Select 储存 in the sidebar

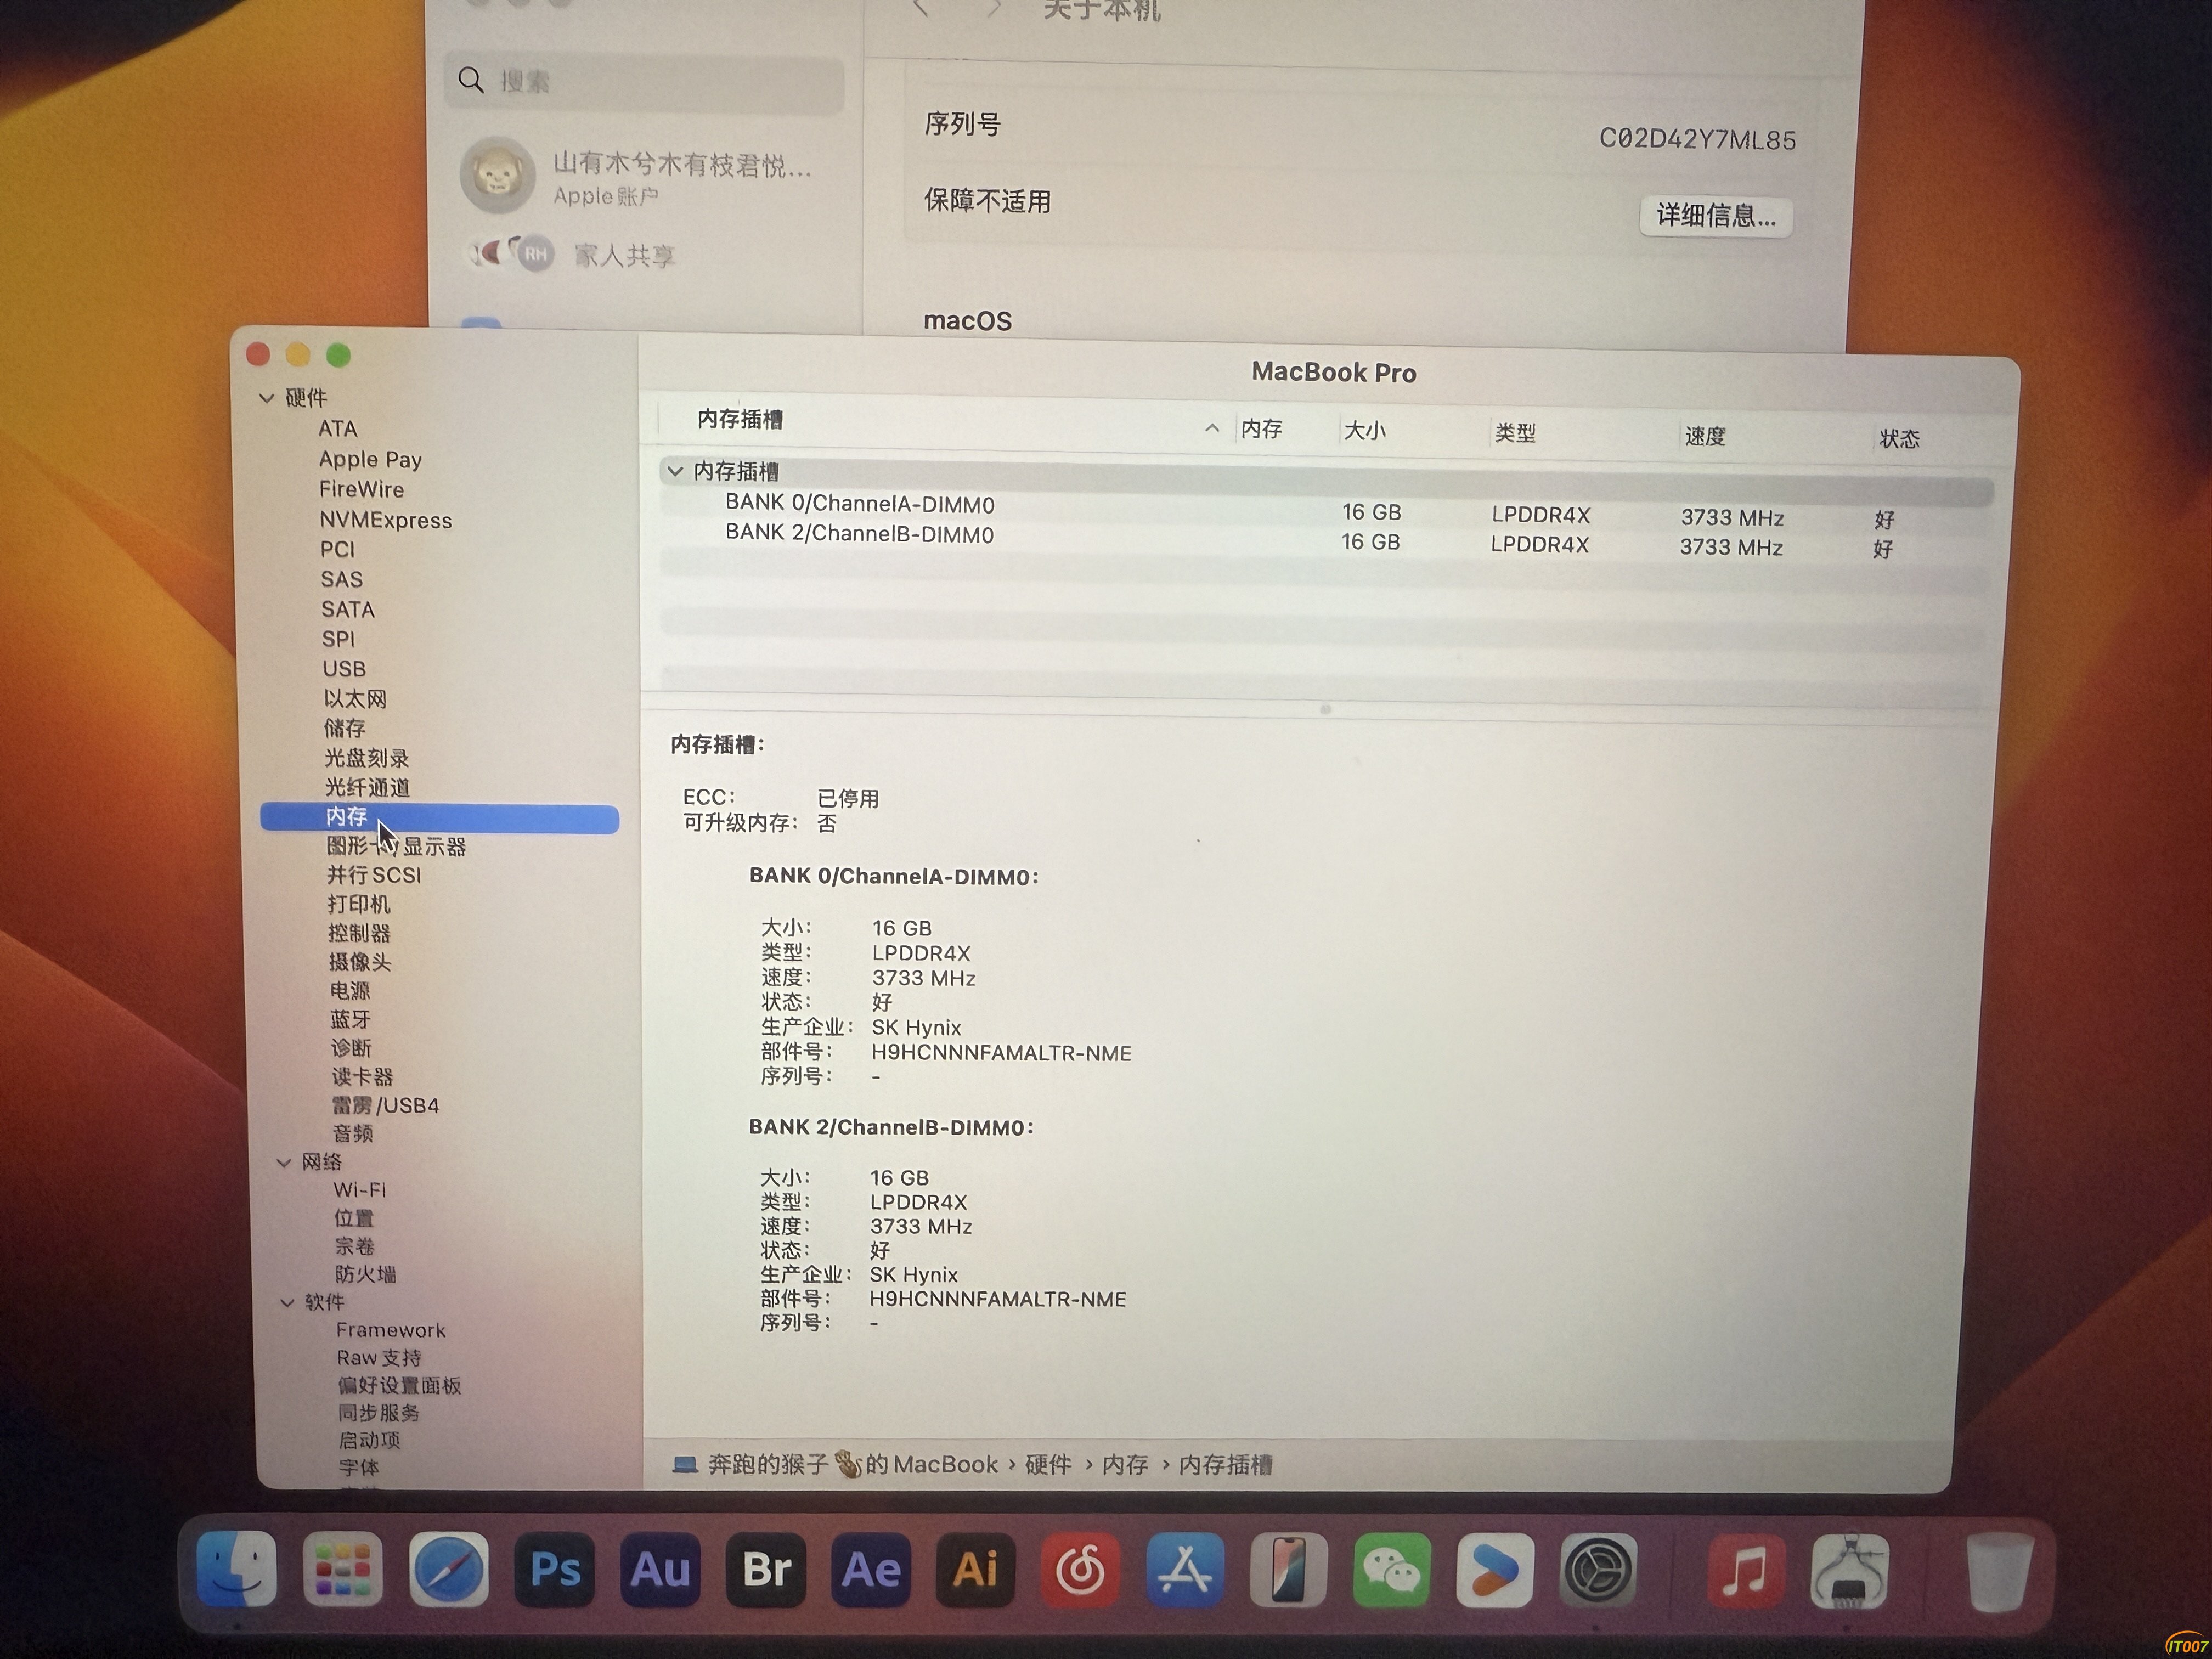344,728
